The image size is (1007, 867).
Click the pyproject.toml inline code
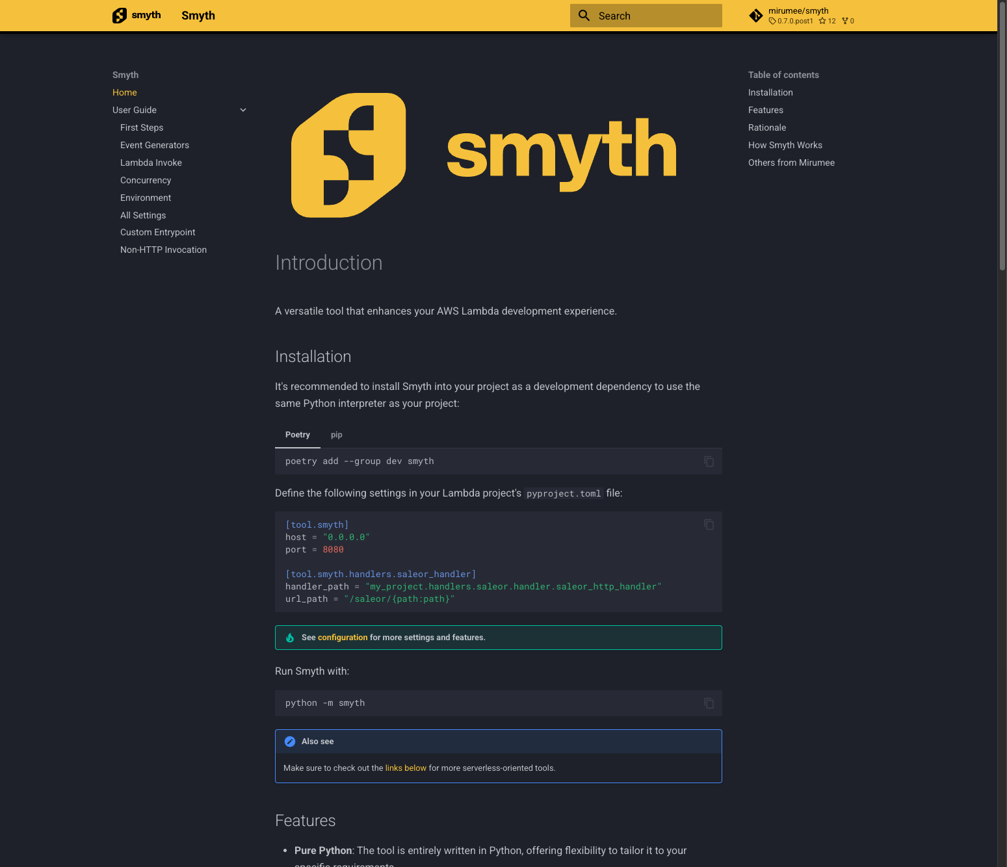tap(564, 493)
